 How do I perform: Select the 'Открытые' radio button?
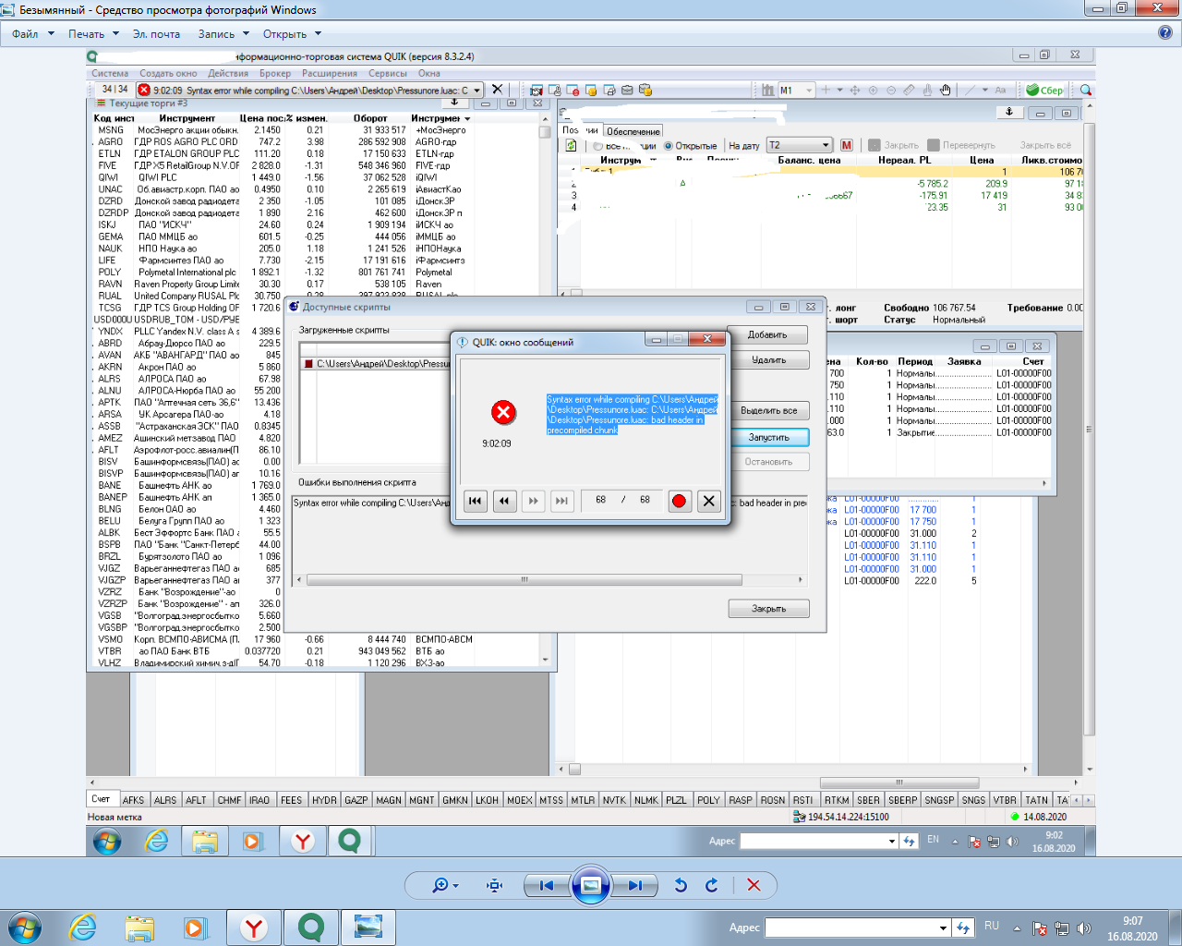click(x=669, y=146)
